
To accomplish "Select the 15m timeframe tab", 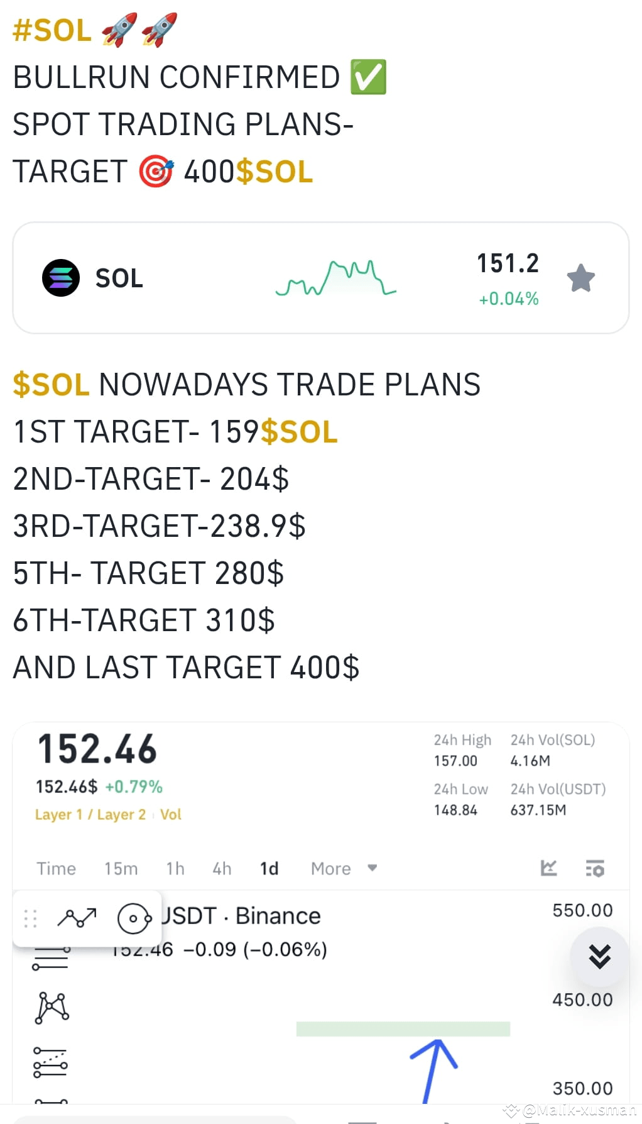I will point(121,868).
